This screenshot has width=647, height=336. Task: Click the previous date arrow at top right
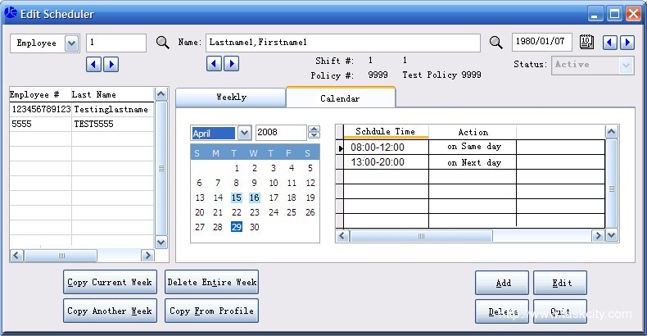pos(611,43)
